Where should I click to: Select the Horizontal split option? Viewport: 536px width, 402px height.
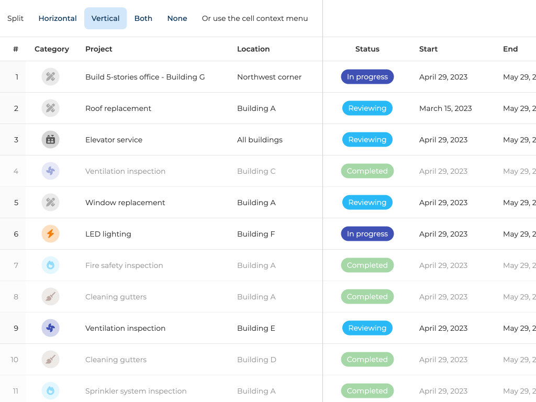pos(58,18)
